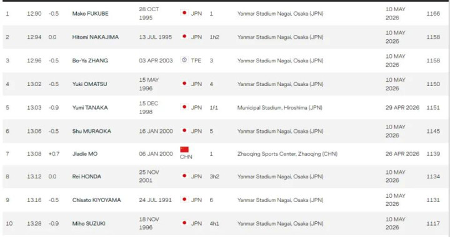Open Bo-Ya ZHANG athlete profile
This screenshot has width=450, height=237.
pyautogui.click(x=90, y=60)
